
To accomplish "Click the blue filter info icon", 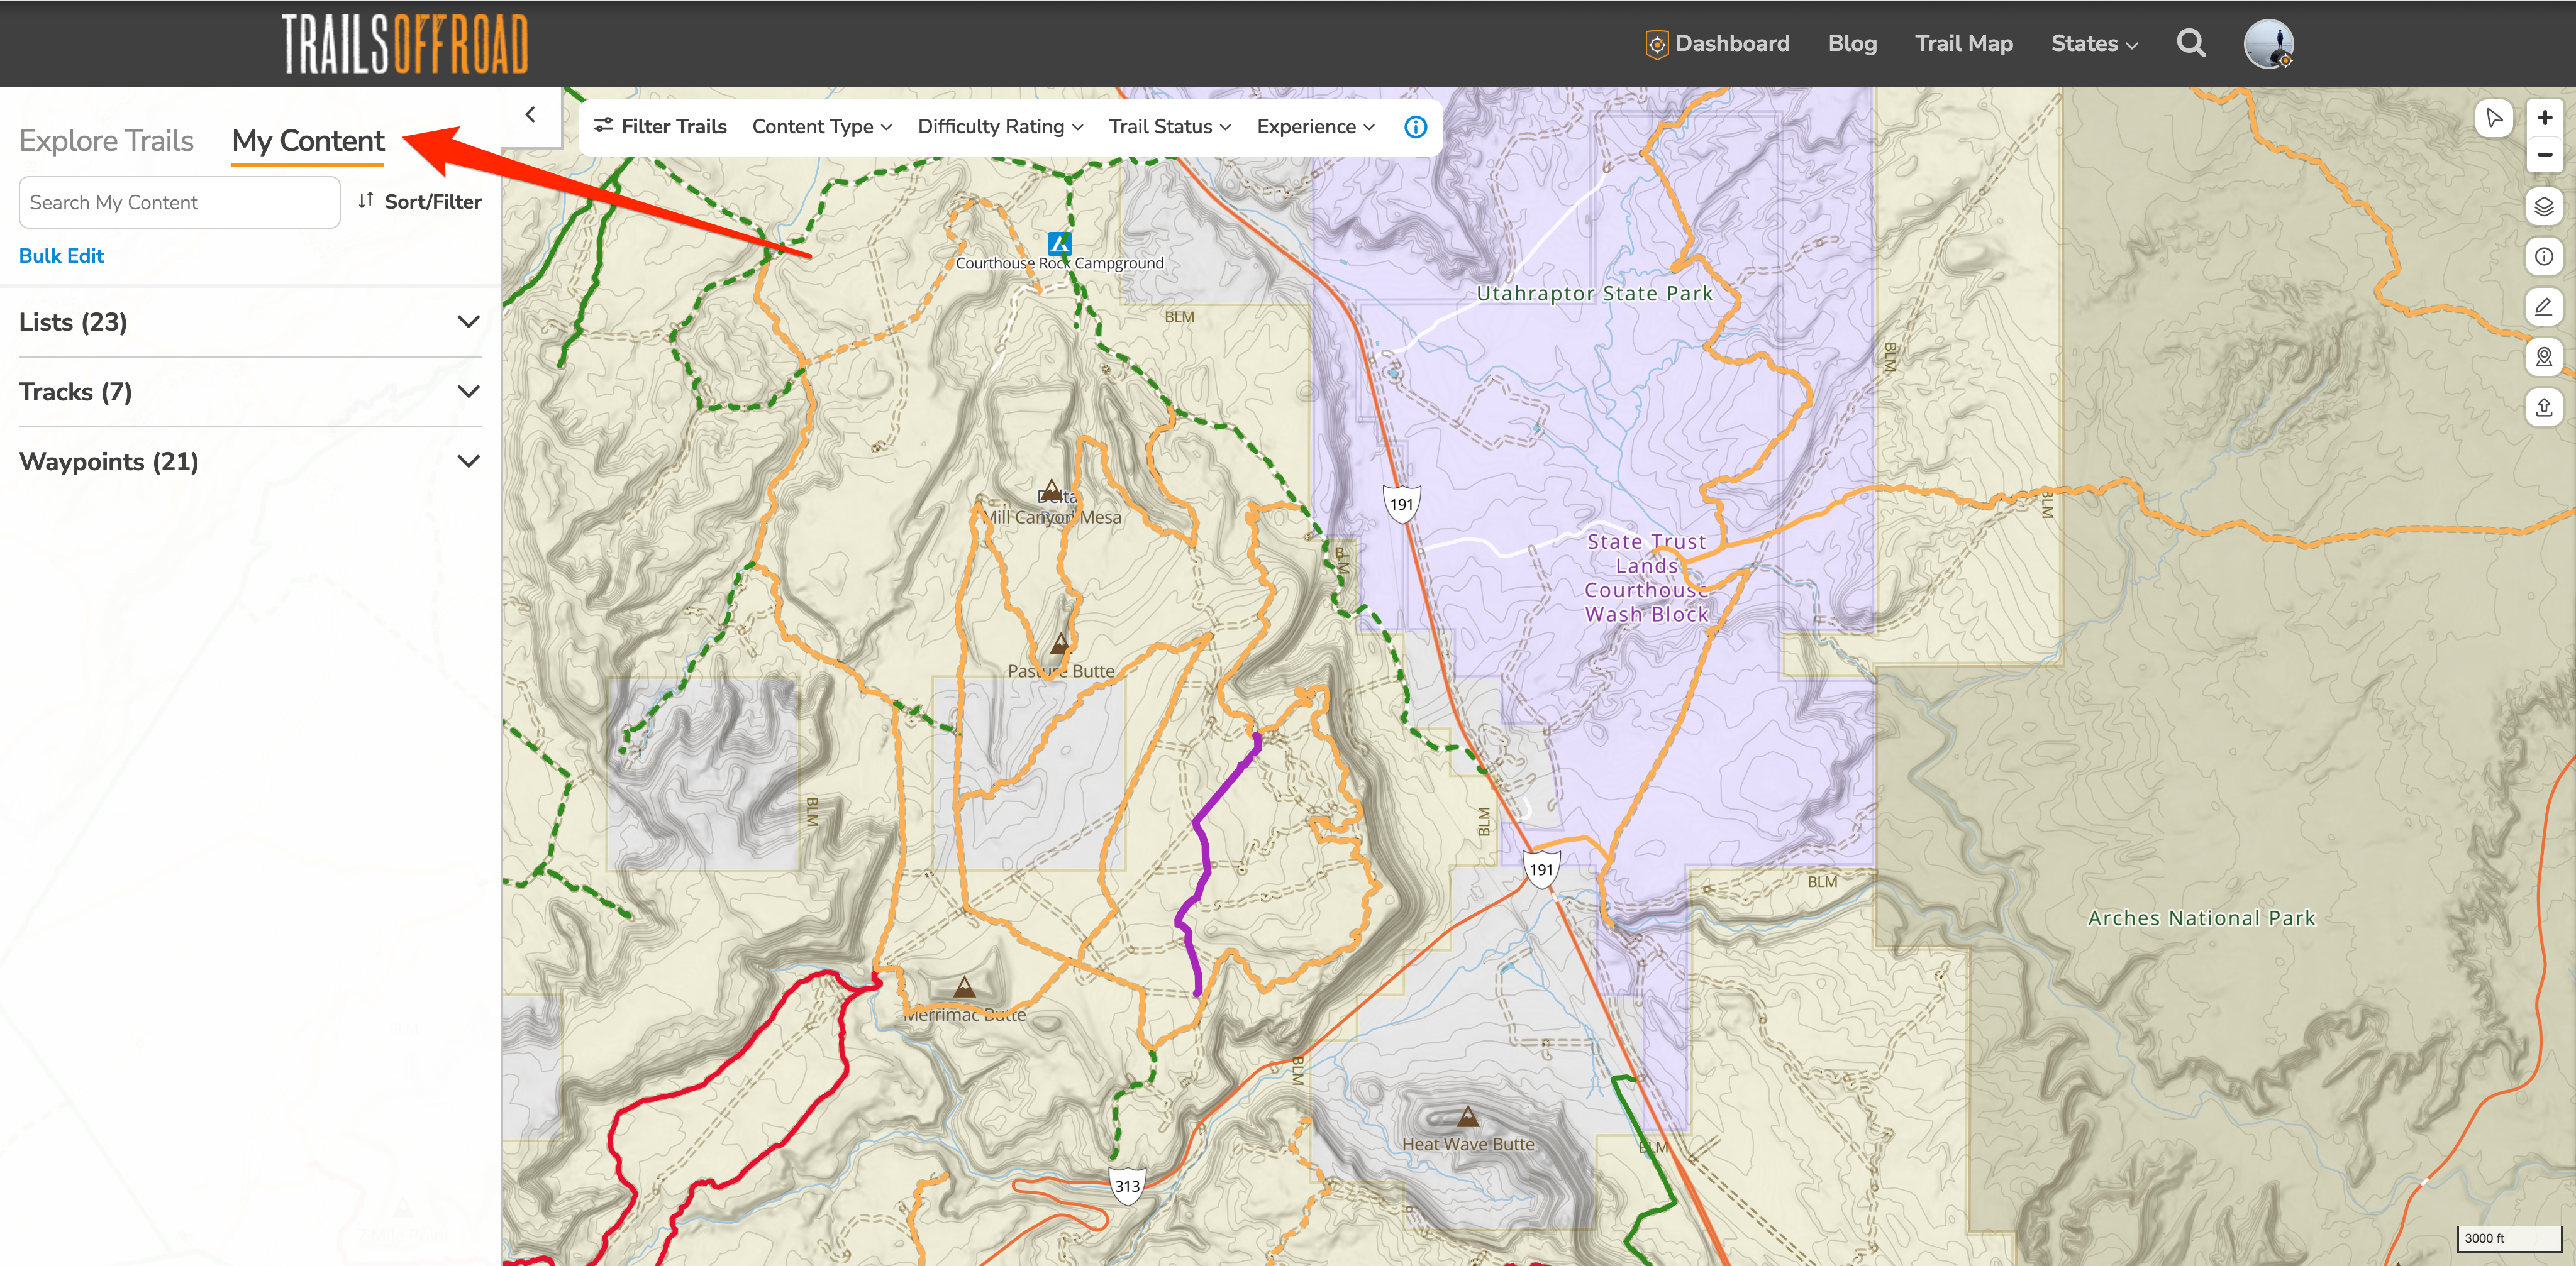I will pyautogui.click(x=1415, y=127).
